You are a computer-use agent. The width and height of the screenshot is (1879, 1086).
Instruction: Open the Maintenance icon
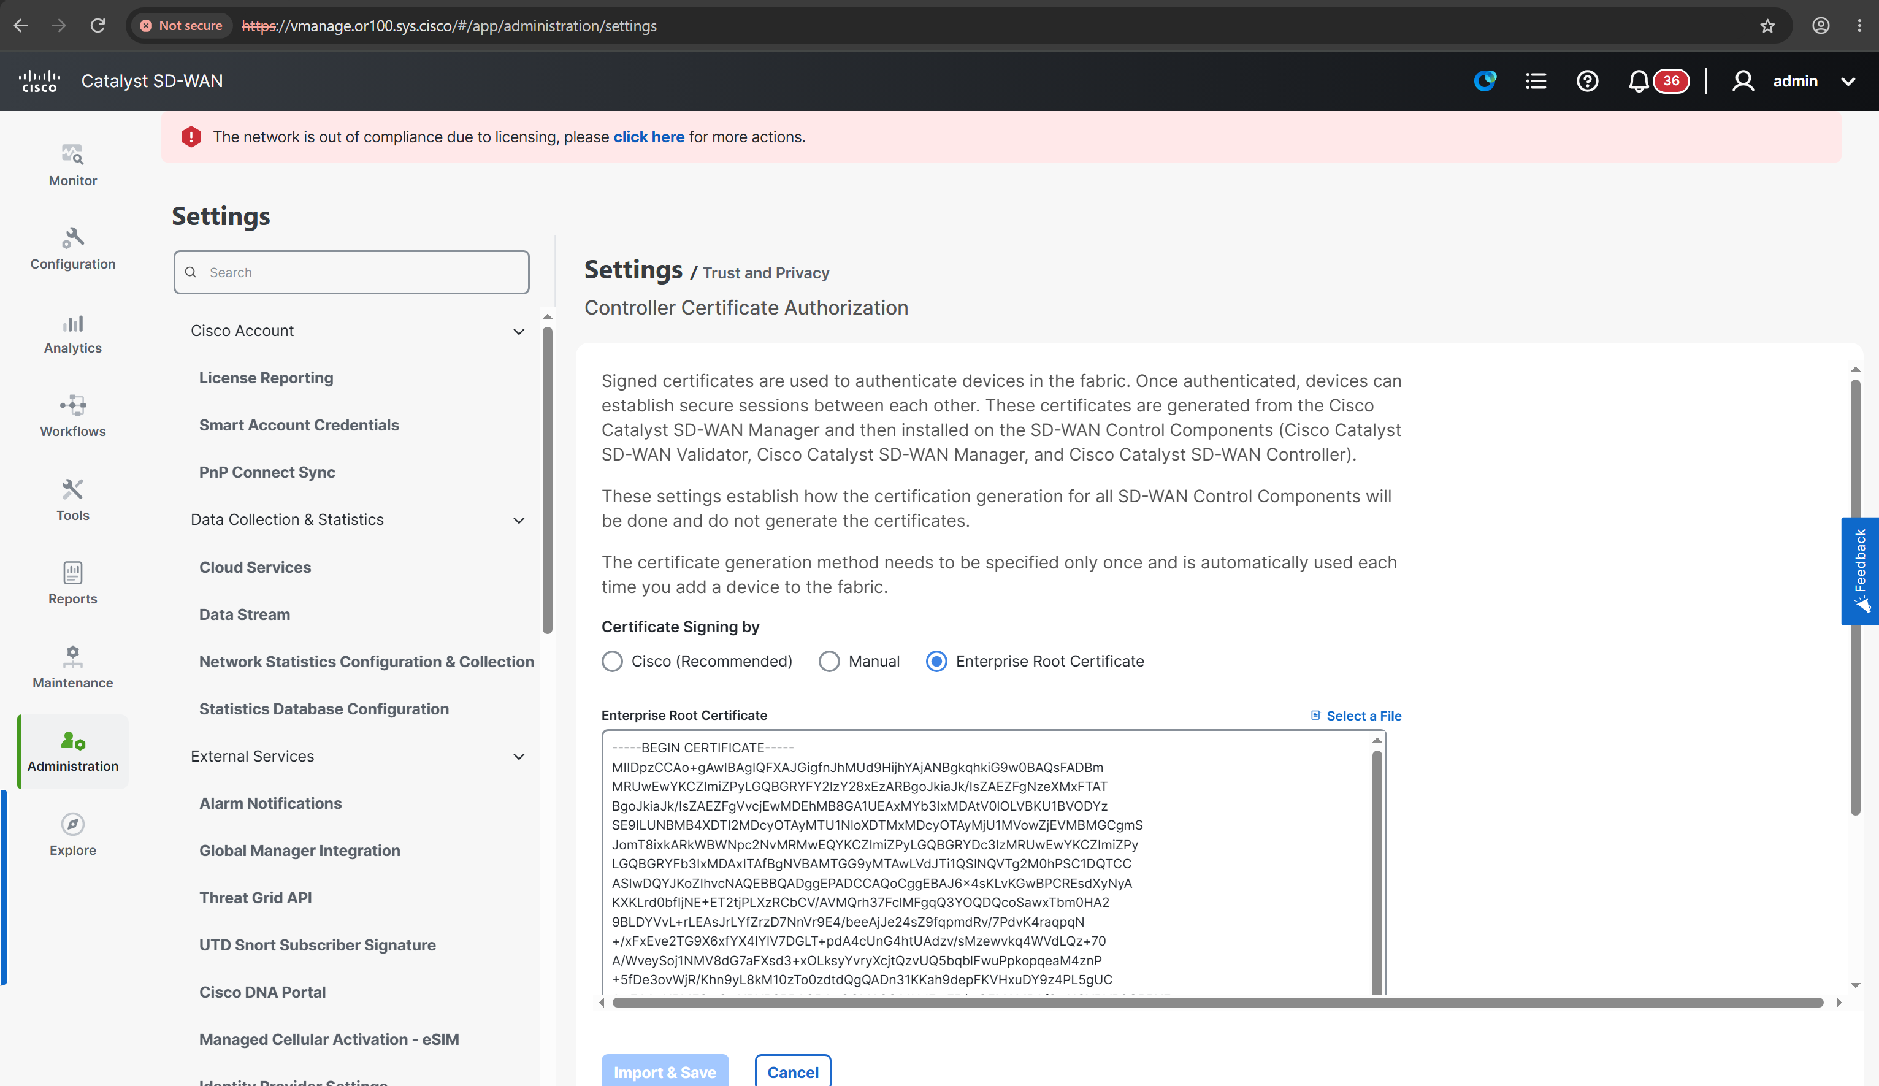(72, 656)
